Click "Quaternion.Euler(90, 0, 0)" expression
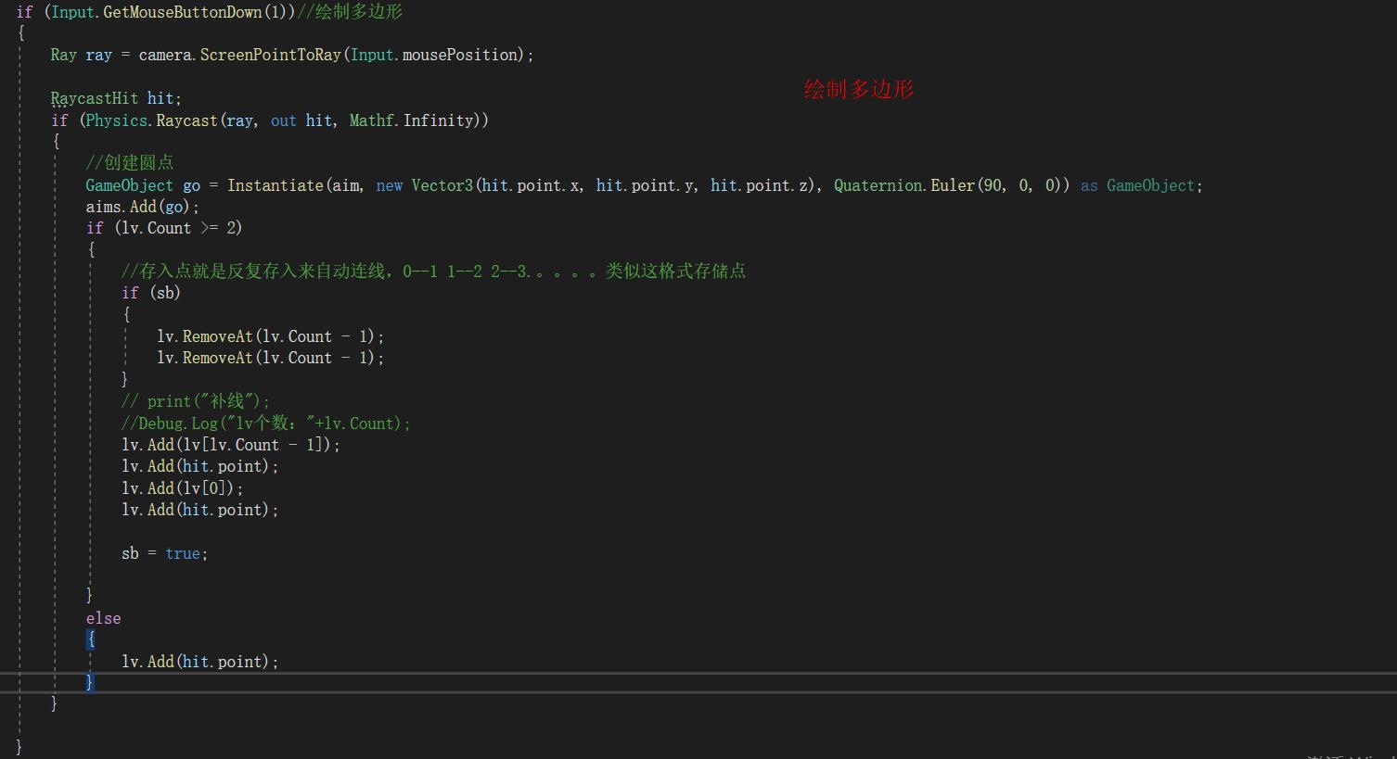The image size is (1397, 759). [x=952, y=185]
